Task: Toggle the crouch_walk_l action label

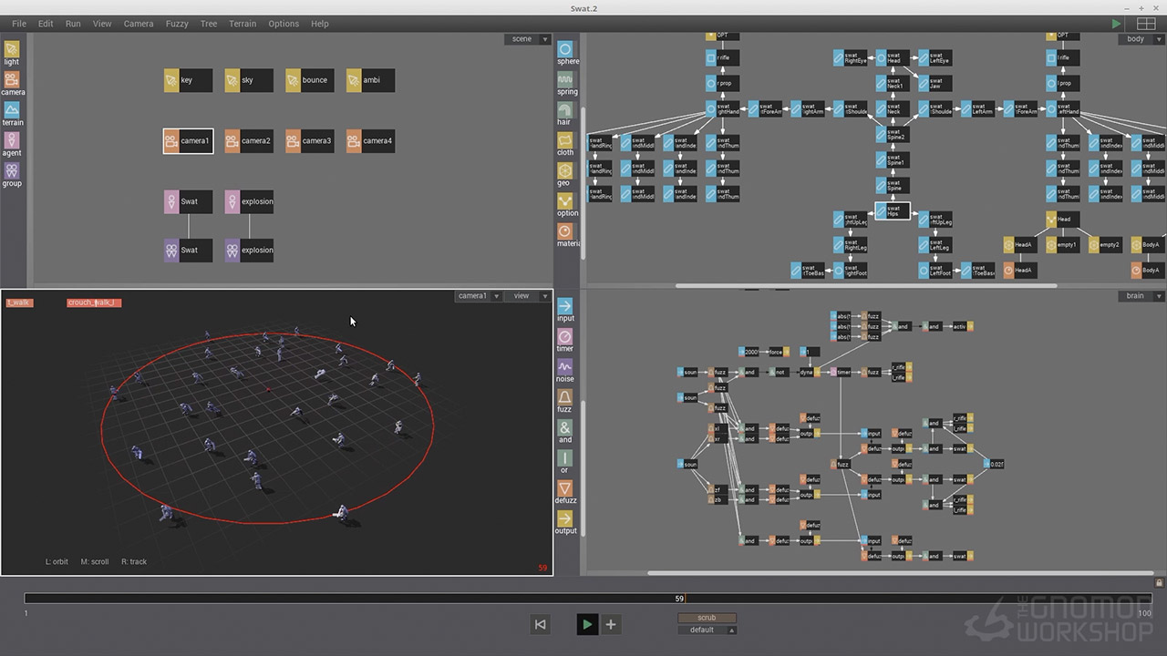Action: point(94,302)
